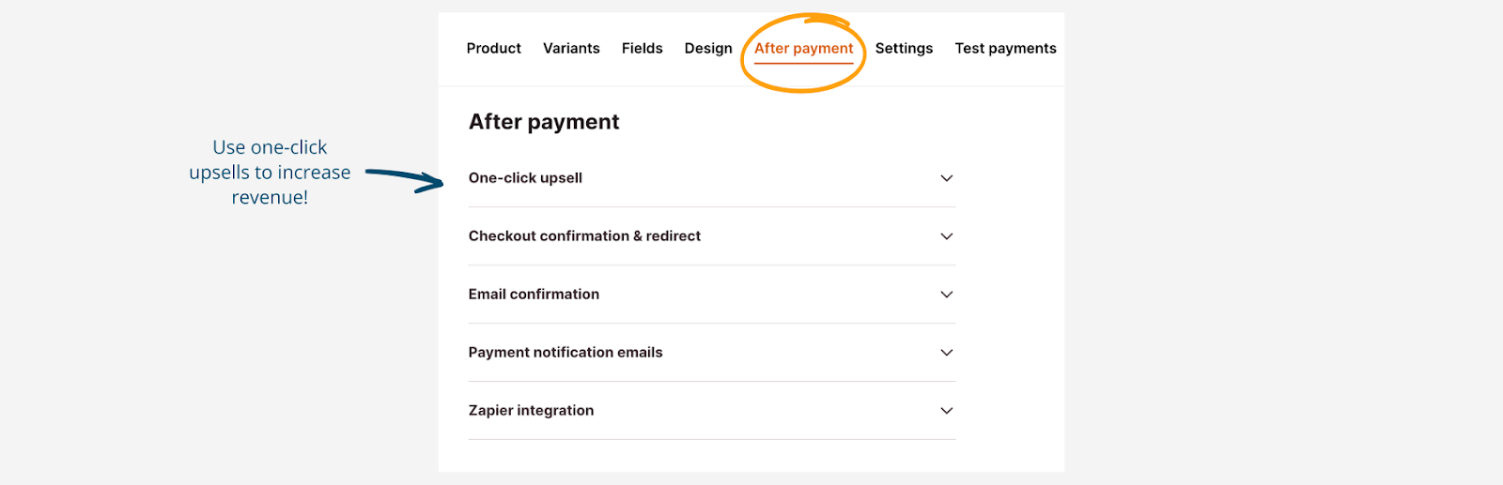Click Payment notification emails section title

(566, 353)
